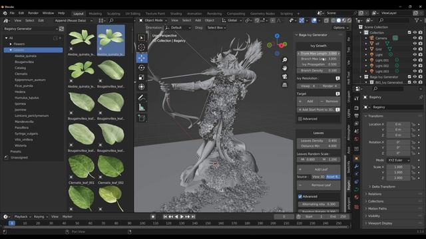Expand the Relations panel
This screenshot has height=239, width=426.
click(x=374, y=194)
